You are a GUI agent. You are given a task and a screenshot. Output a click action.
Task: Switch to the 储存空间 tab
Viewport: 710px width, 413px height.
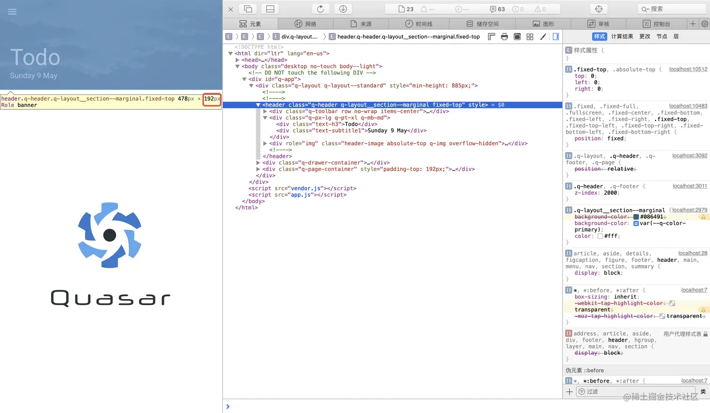[483, 23]
